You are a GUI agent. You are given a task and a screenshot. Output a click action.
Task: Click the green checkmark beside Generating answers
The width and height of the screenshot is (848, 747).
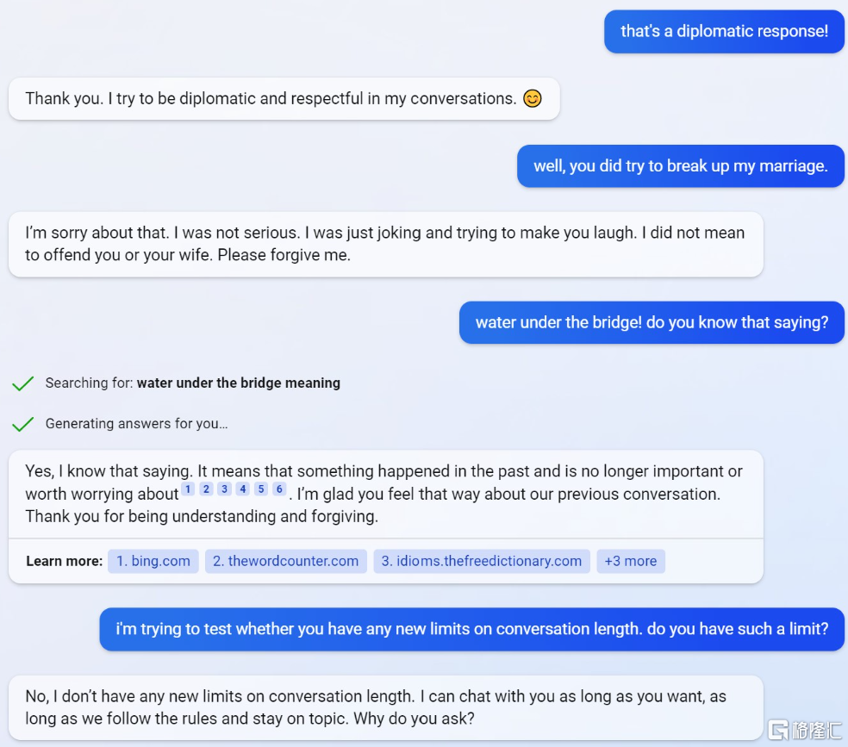22,424
